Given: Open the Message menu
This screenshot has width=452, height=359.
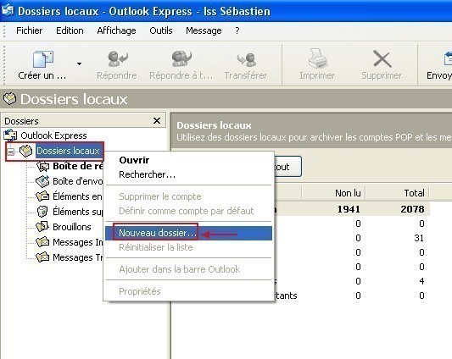Looking at the screenshot, I should point(204,30).
